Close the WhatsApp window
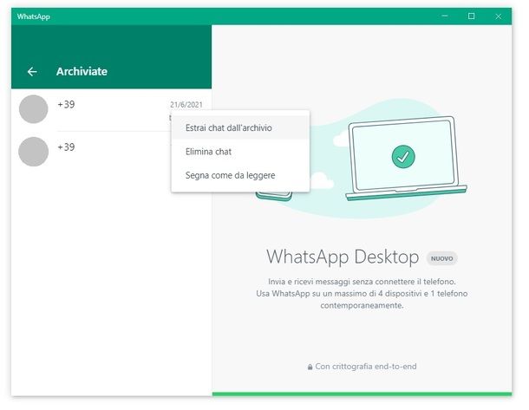Image resolution: width=529 pixels, height=410 pixels. (499, 16)
